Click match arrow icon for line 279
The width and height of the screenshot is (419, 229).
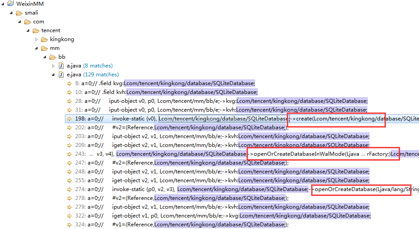coord(69,207)
